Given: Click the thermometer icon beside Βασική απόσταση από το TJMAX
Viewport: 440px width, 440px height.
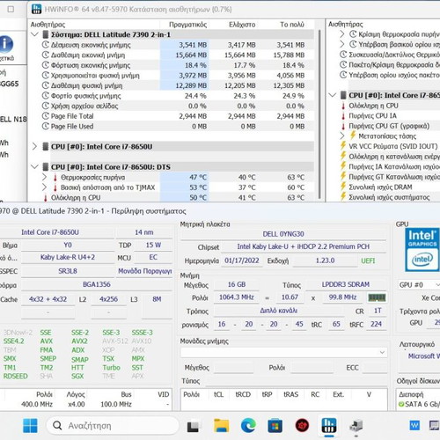Looking at the screenshot, I should point(55,187).
